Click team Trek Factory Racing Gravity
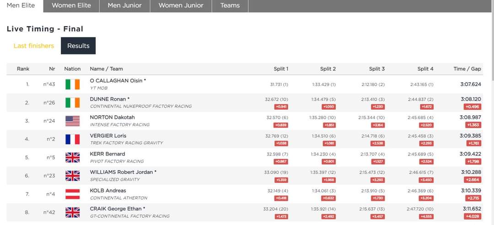Viewport: 494px width, 225px height. (x=127, y=143)
